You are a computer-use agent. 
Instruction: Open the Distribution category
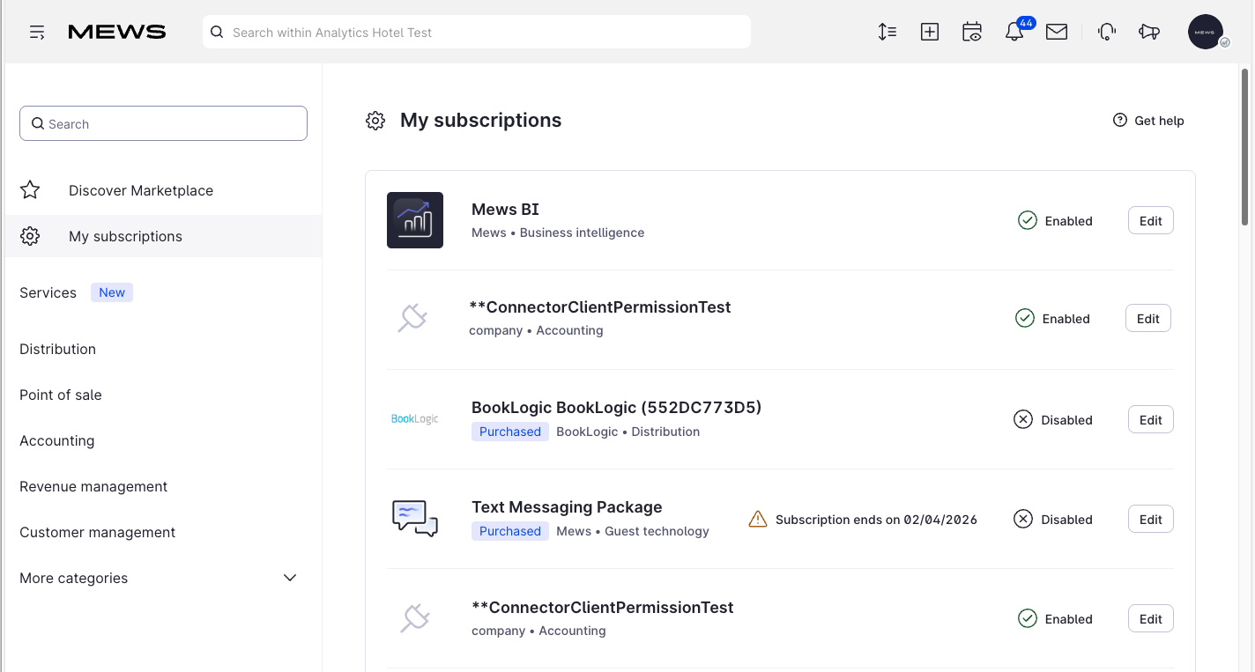(x=57, y=349)
